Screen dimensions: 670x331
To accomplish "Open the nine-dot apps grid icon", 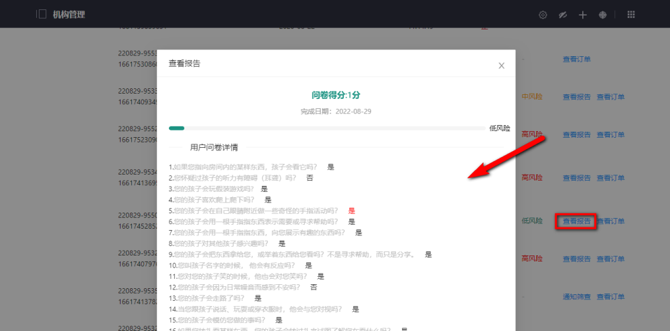I will [630, 15].
